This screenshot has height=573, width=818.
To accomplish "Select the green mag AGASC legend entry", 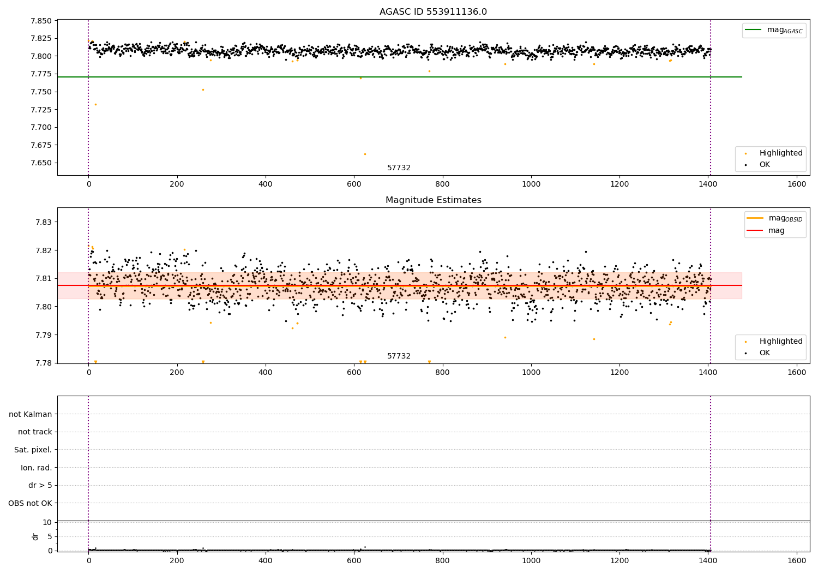I will pyautogui.click(x=774, y=30).
